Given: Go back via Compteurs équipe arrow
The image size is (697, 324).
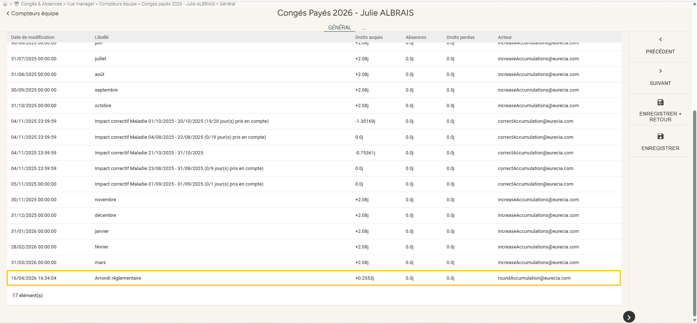Looking at the screenshot, I should [x=8, y=13].
